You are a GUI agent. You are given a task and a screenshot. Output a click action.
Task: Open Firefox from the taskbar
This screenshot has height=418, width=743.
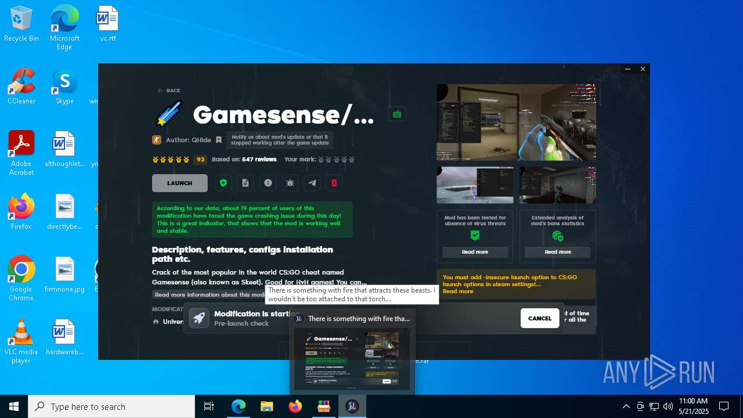click(295, 406)
